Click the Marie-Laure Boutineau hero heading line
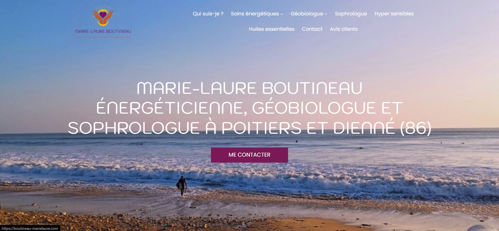The width and height of the screenshot is (499, 231). 249,88
